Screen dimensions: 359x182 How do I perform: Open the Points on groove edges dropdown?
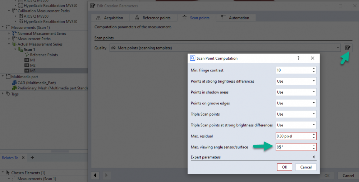point(296,103)
